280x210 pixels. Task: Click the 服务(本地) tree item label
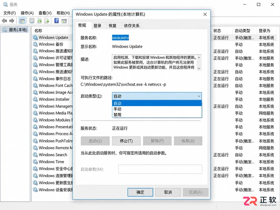18,30
